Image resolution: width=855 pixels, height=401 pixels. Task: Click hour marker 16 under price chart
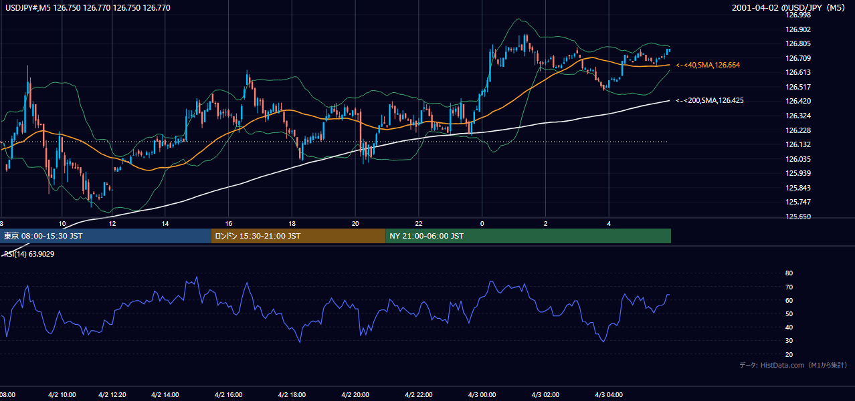[x=229, y=223]
